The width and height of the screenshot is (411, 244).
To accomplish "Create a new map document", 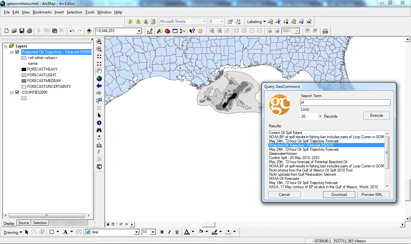I will pyautogui.click(x=6, y=31).
